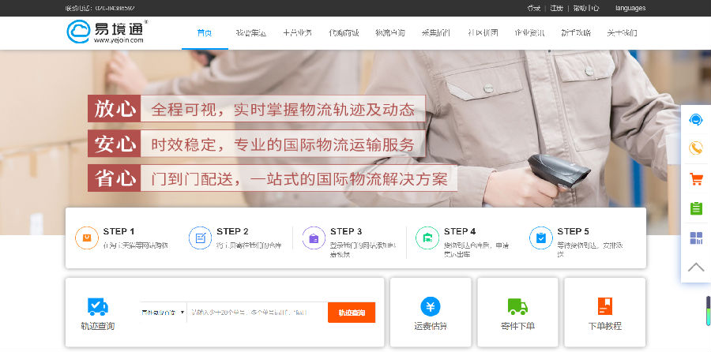This screenshot has width=711, height=352.
Task: Open the languages selector
Action: tap(630, 8)
